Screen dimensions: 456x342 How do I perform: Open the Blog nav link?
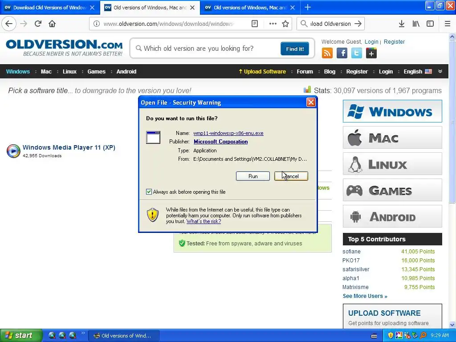(330, 72)
